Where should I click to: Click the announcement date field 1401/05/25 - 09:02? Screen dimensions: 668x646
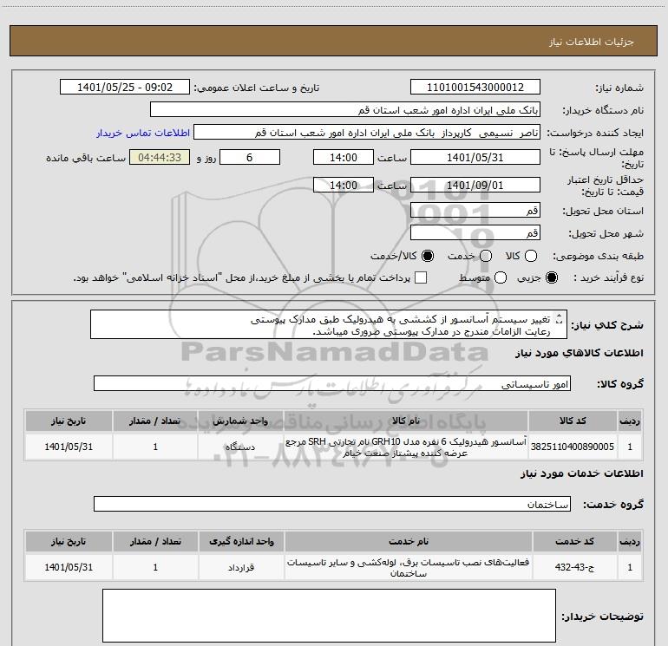[125, 87]
